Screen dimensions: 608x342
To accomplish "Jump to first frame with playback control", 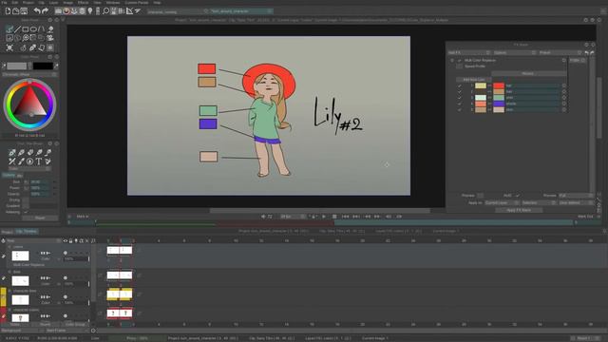I will 345,217.
